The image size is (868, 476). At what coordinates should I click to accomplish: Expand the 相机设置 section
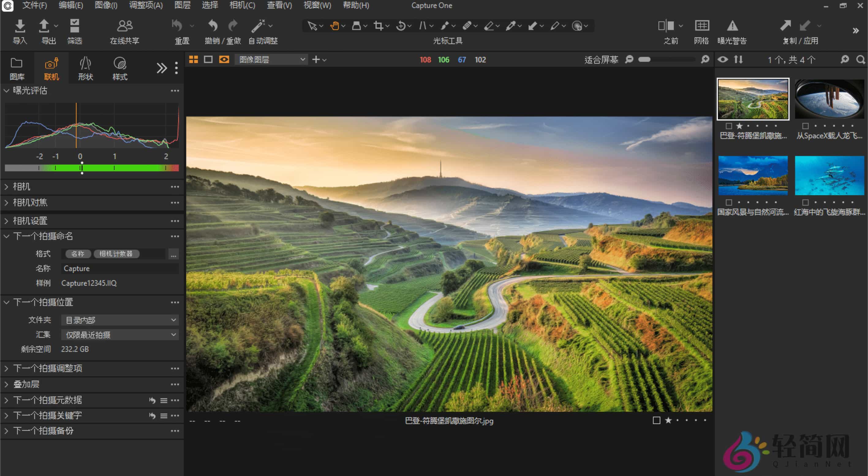(6, 221)
